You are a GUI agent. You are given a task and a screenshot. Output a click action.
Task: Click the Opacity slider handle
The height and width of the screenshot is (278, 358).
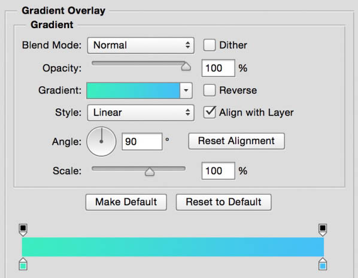tap(186, 66)
